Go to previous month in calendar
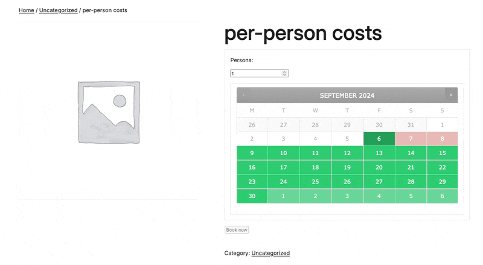The height and width of the screenshot is (265, 483). point(243,95)
